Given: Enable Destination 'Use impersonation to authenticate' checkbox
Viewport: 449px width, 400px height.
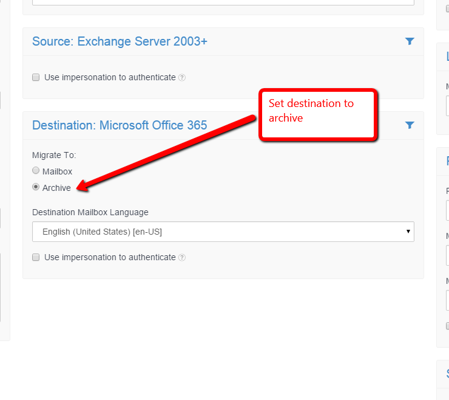Looking at the screenshot, I should pos(36,257).
